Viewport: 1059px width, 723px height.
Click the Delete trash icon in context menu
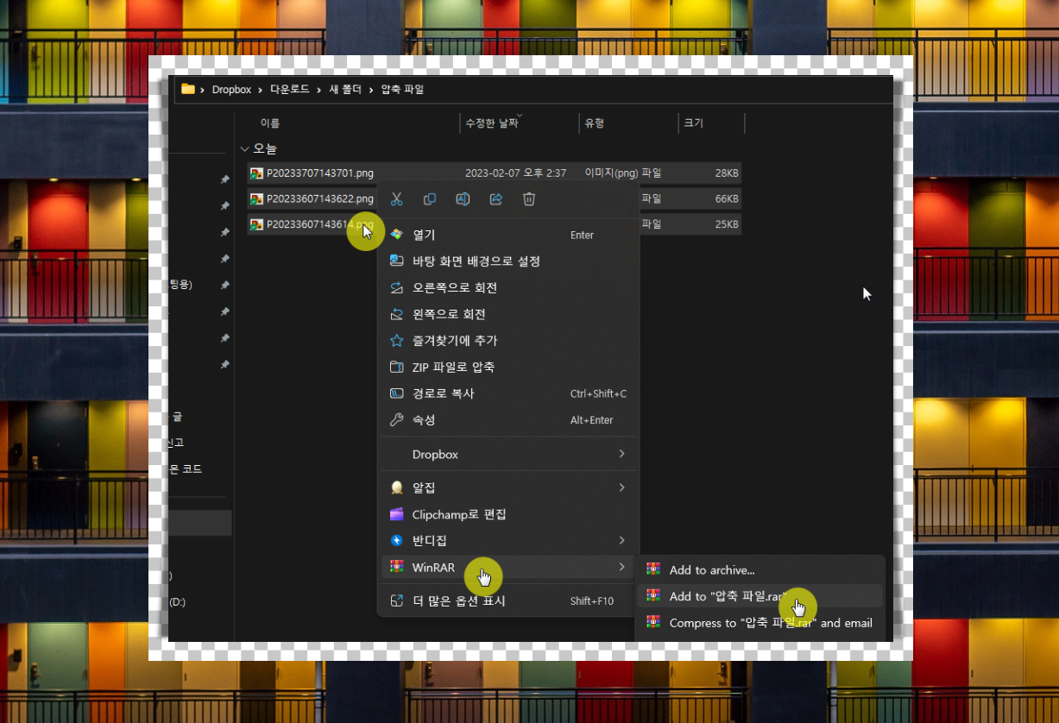[529, 199]
